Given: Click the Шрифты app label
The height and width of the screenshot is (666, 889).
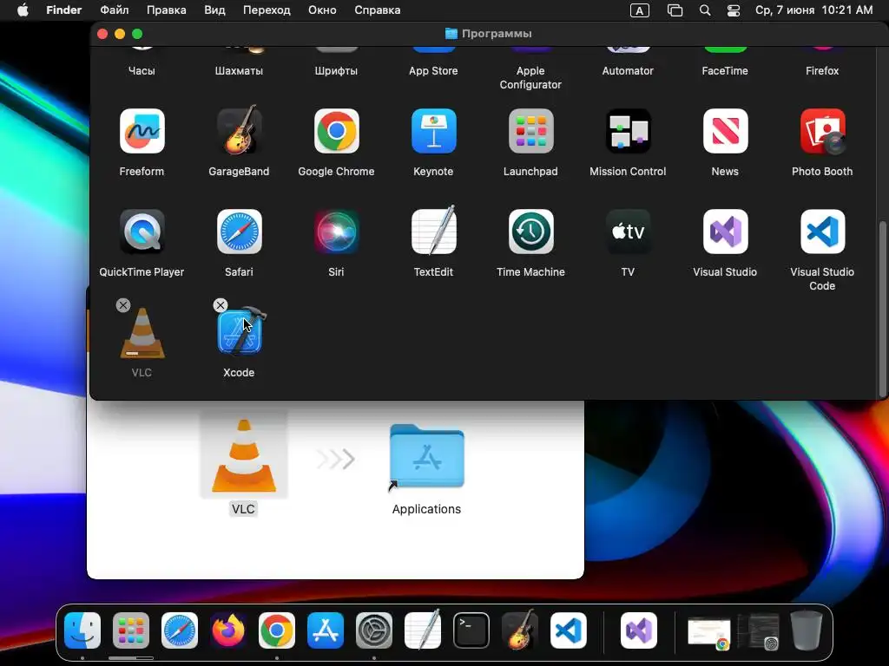Looking at the screenshot, I should tap(336, 71).
